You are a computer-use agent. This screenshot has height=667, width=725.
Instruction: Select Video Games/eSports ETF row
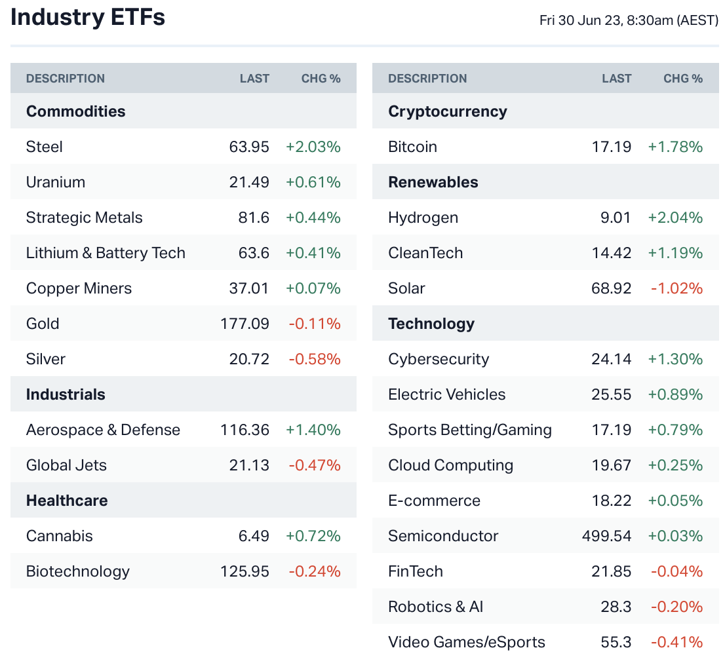(x=466, y=642)
